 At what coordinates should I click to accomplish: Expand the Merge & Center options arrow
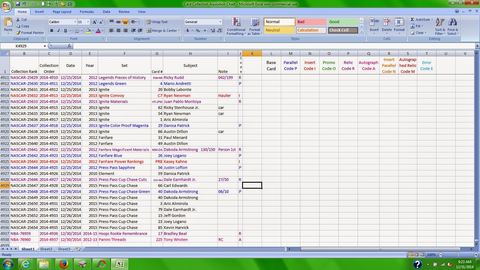pos(179,31)
